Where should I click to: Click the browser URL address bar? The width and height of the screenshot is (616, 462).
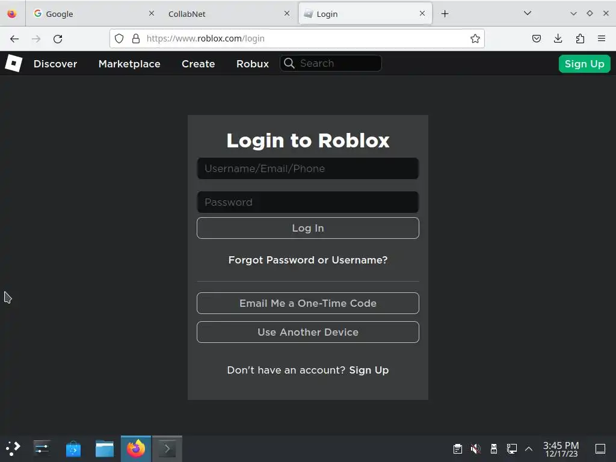[x=297, y=38]
